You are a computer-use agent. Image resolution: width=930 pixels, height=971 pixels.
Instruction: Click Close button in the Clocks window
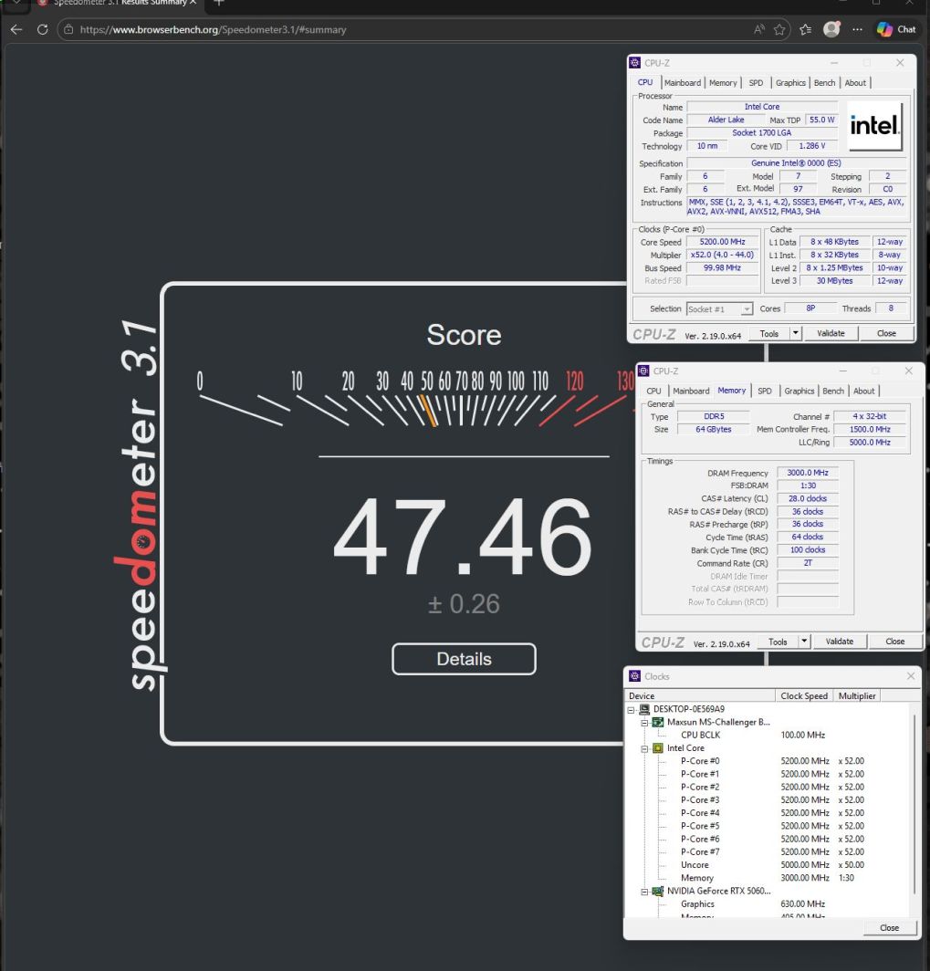pos(889,927)
